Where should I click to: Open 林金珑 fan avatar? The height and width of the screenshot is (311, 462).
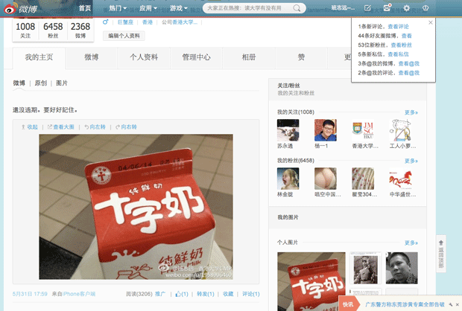(x=288, y=179)
